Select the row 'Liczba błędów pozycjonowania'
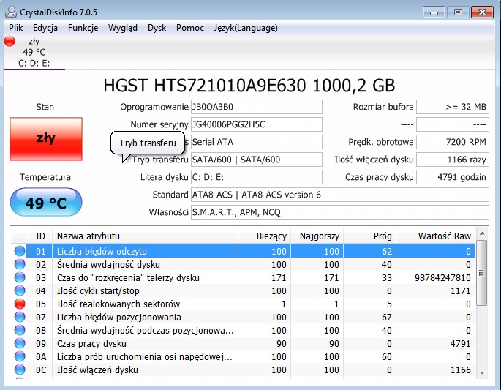 pyautogui.click(x=243, y=317)
